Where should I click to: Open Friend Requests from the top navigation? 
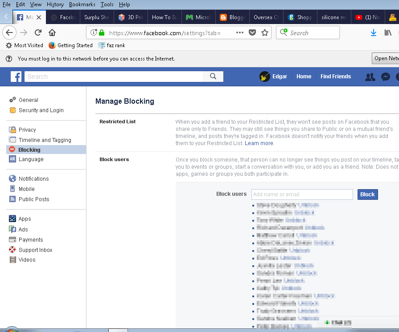pos(370,77)
